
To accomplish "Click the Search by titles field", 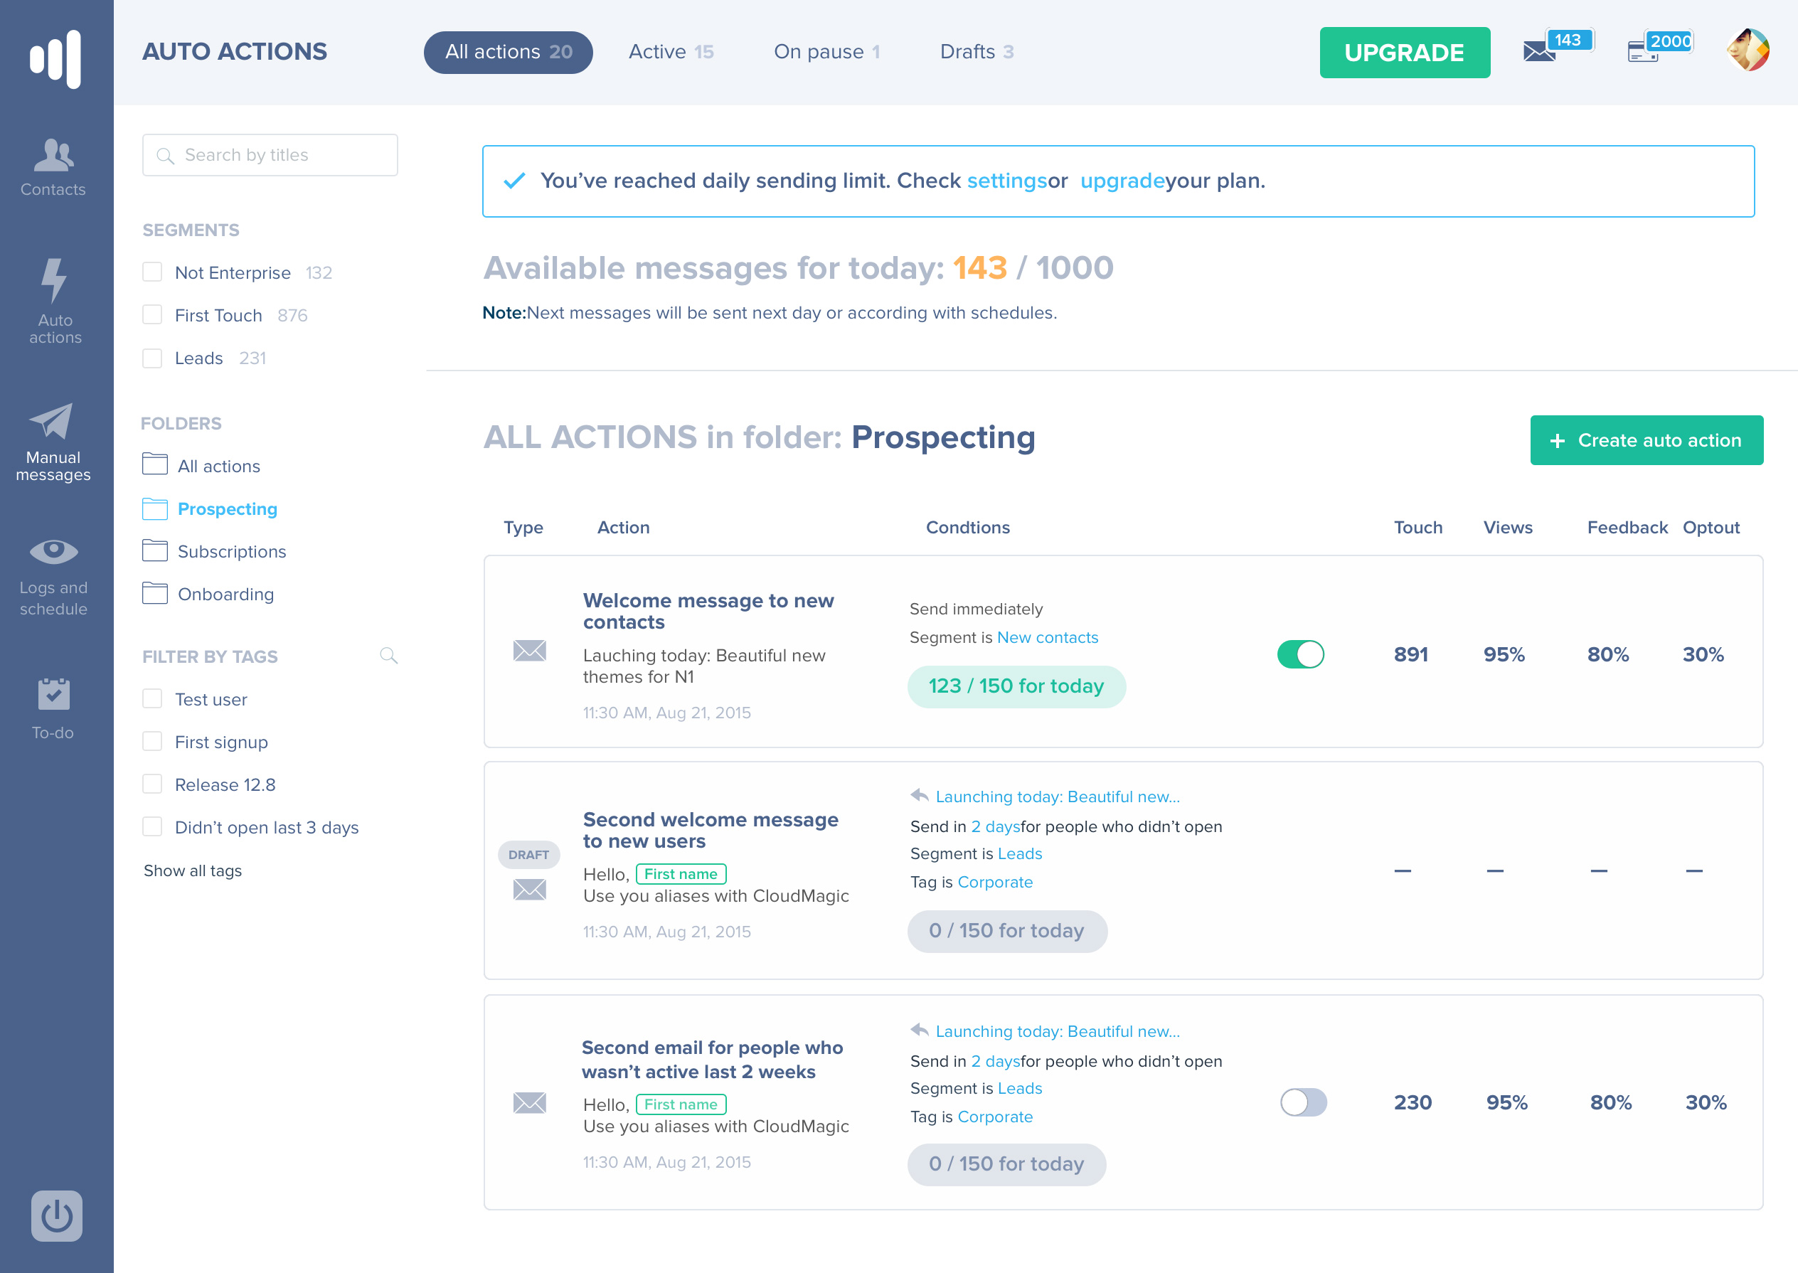I will pos(270,155).
